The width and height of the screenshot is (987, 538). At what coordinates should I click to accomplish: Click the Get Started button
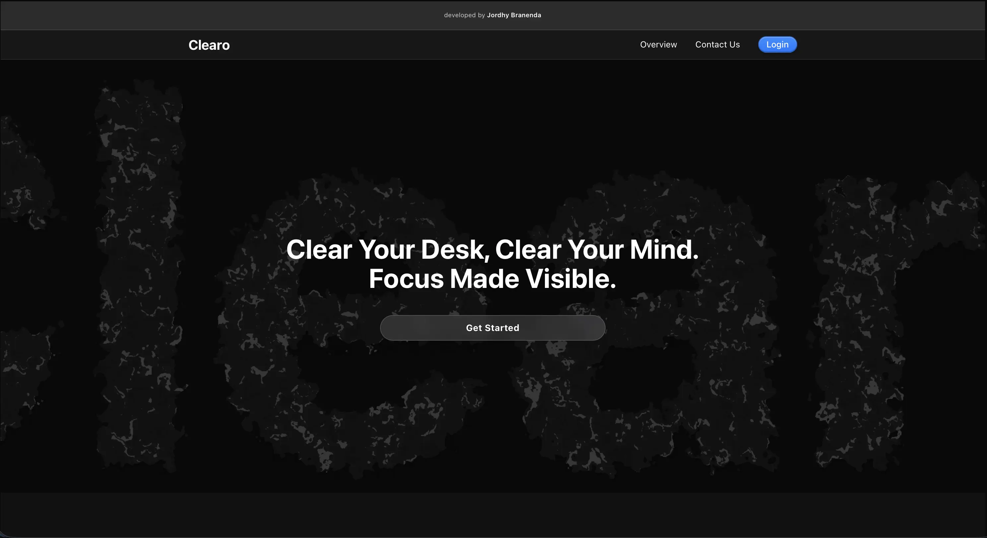coord(493,328)
